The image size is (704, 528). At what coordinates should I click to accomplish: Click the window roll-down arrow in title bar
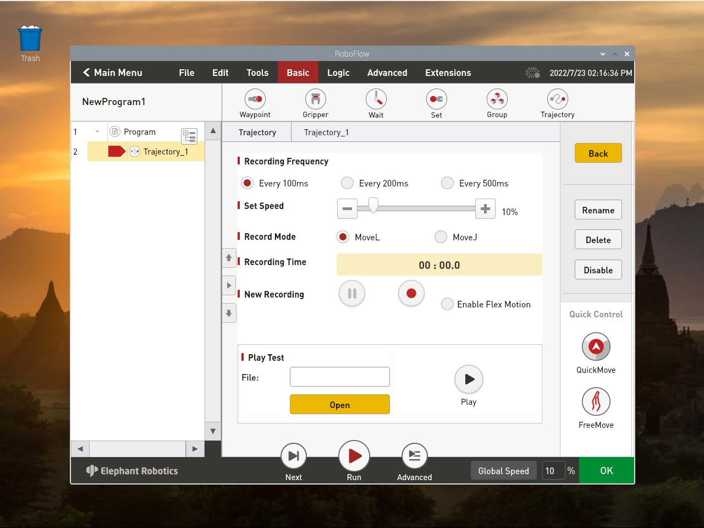[x=603, y=54]
